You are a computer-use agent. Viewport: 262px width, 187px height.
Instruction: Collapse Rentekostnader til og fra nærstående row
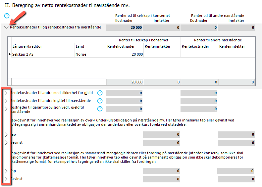tap(6, 27)
